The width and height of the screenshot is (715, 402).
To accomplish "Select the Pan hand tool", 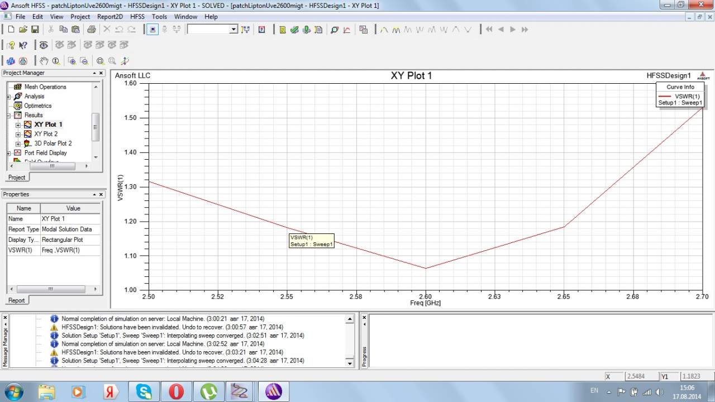I will pyautogui.click(x=44, y=61).
